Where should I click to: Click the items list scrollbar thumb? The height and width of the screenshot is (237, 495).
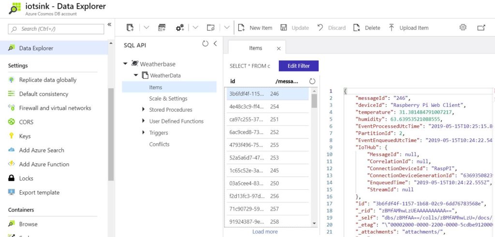314,101
